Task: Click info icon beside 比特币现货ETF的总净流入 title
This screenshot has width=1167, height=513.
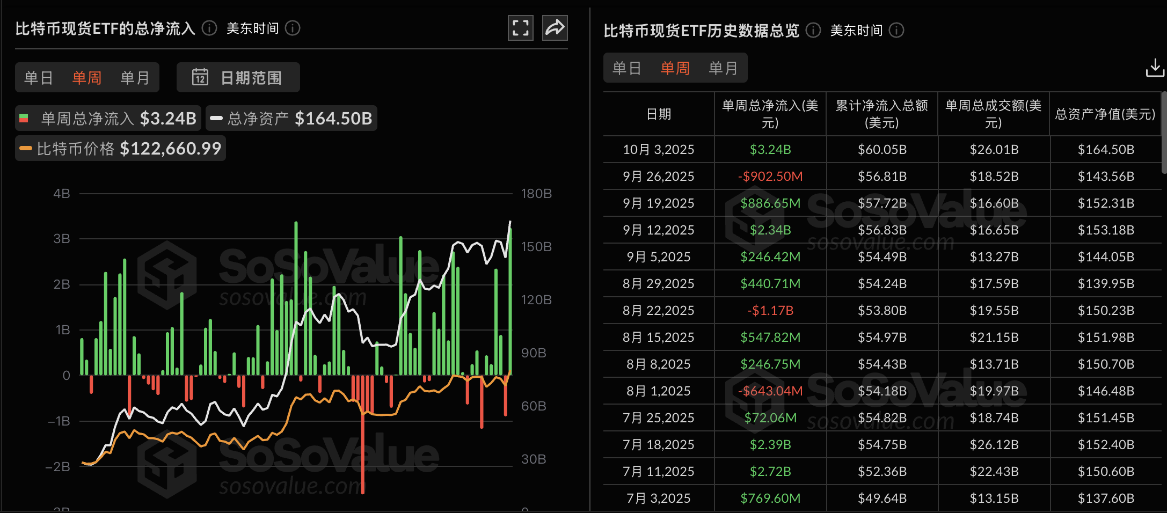Action: pyautogui.click(x=209, y=28)
